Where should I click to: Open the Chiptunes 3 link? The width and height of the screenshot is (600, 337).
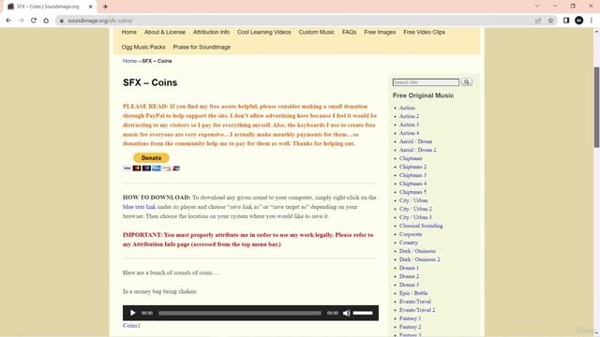tap(412, 175)
